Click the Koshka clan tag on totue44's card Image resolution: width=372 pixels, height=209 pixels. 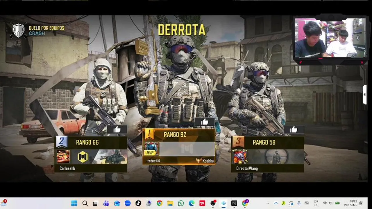[x=205, y=161]
